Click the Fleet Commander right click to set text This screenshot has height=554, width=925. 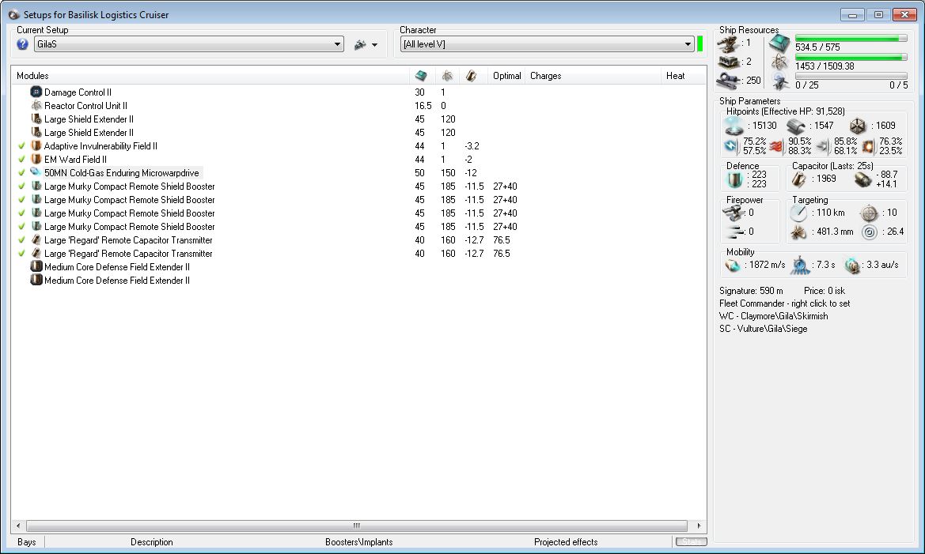[x=785, y=303]
